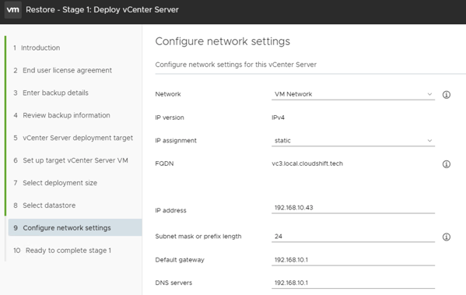
Task: Go to step 6 Set up target vCenter Server VM
Action: 71,160
